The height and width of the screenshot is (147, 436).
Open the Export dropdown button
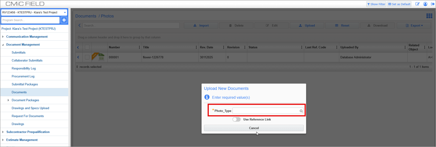(414, 25)
